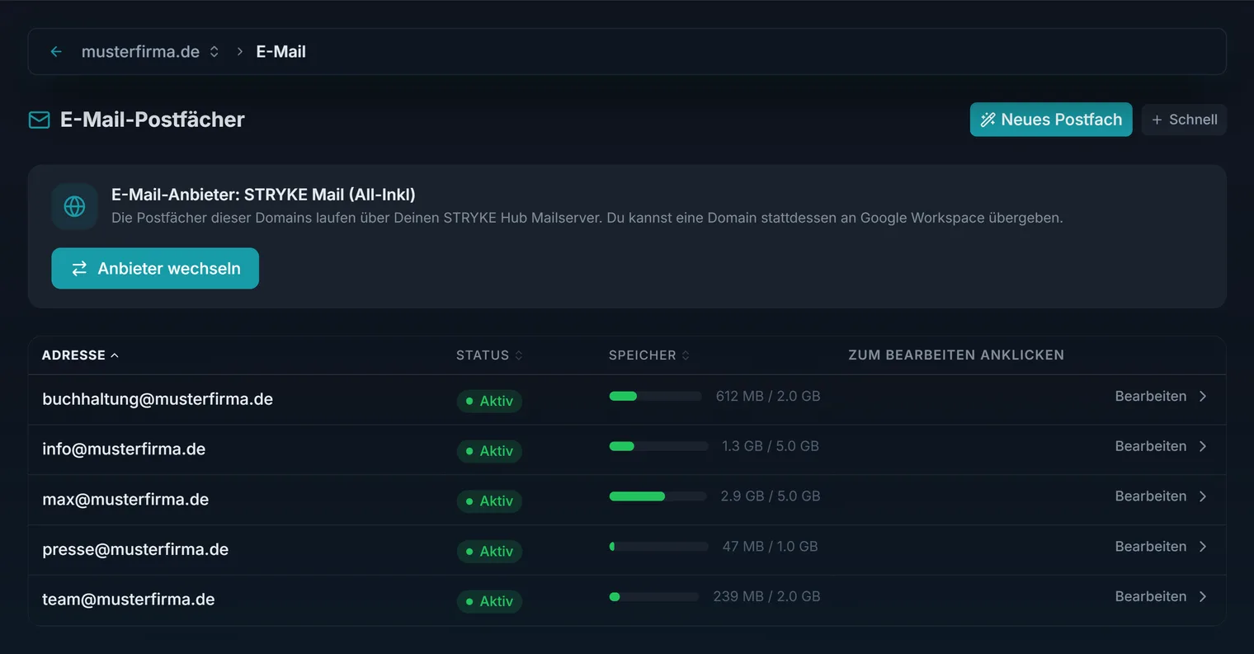Click the 239 MB / 2.0 GB usage text
The width and height of the screenshot is (1254, 654).
tap(767, 596)
